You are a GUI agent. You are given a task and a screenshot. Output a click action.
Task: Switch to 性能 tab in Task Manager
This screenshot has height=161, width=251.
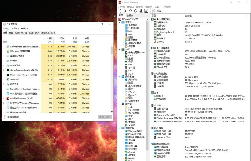[x=11, y=33]
